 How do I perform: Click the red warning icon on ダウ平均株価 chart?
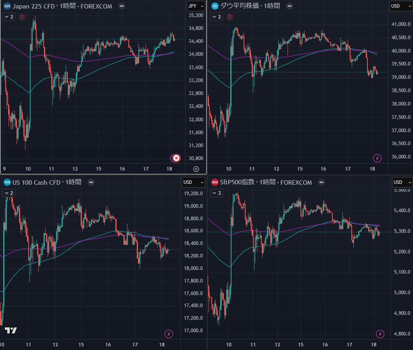(x=230, y=17)
